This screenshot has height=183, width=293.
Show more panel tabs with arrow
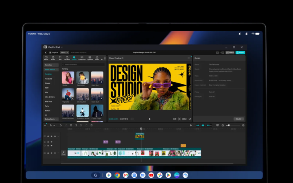[x=105, y=58]
